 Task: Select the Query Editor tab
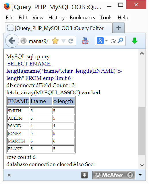pyautogui.click(x=59, y=28)
